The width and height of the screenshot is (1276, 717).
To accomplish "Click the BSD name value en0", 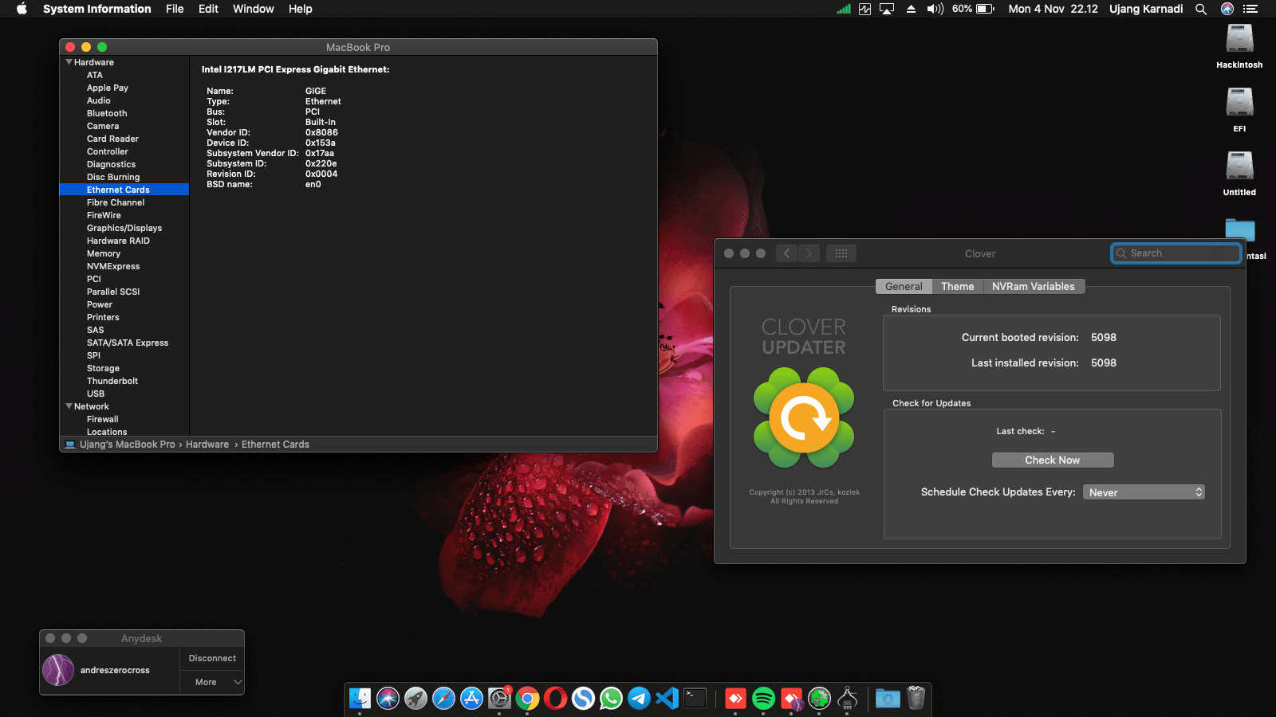I will (x=313, y=184).
